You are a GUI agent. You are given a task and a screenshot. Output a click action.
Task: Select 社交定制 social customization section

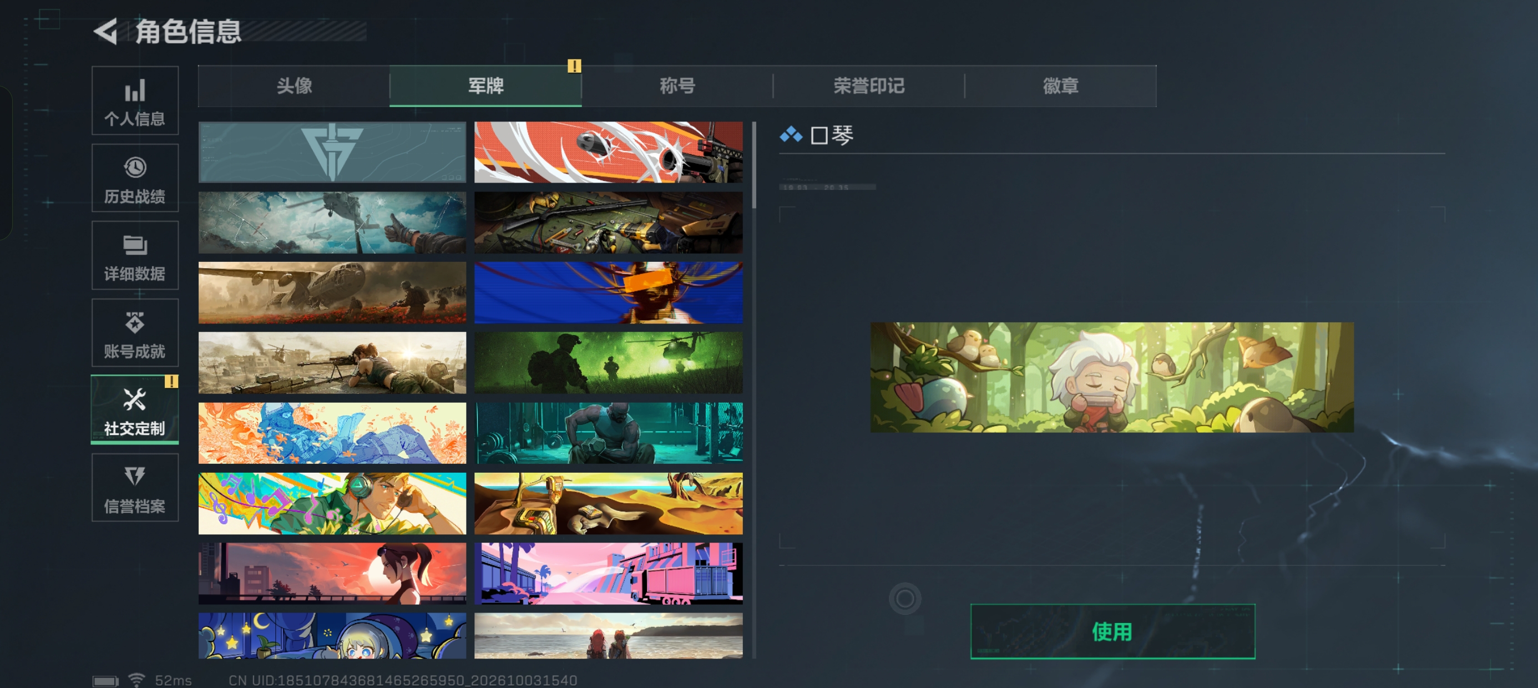click(135, 409)
